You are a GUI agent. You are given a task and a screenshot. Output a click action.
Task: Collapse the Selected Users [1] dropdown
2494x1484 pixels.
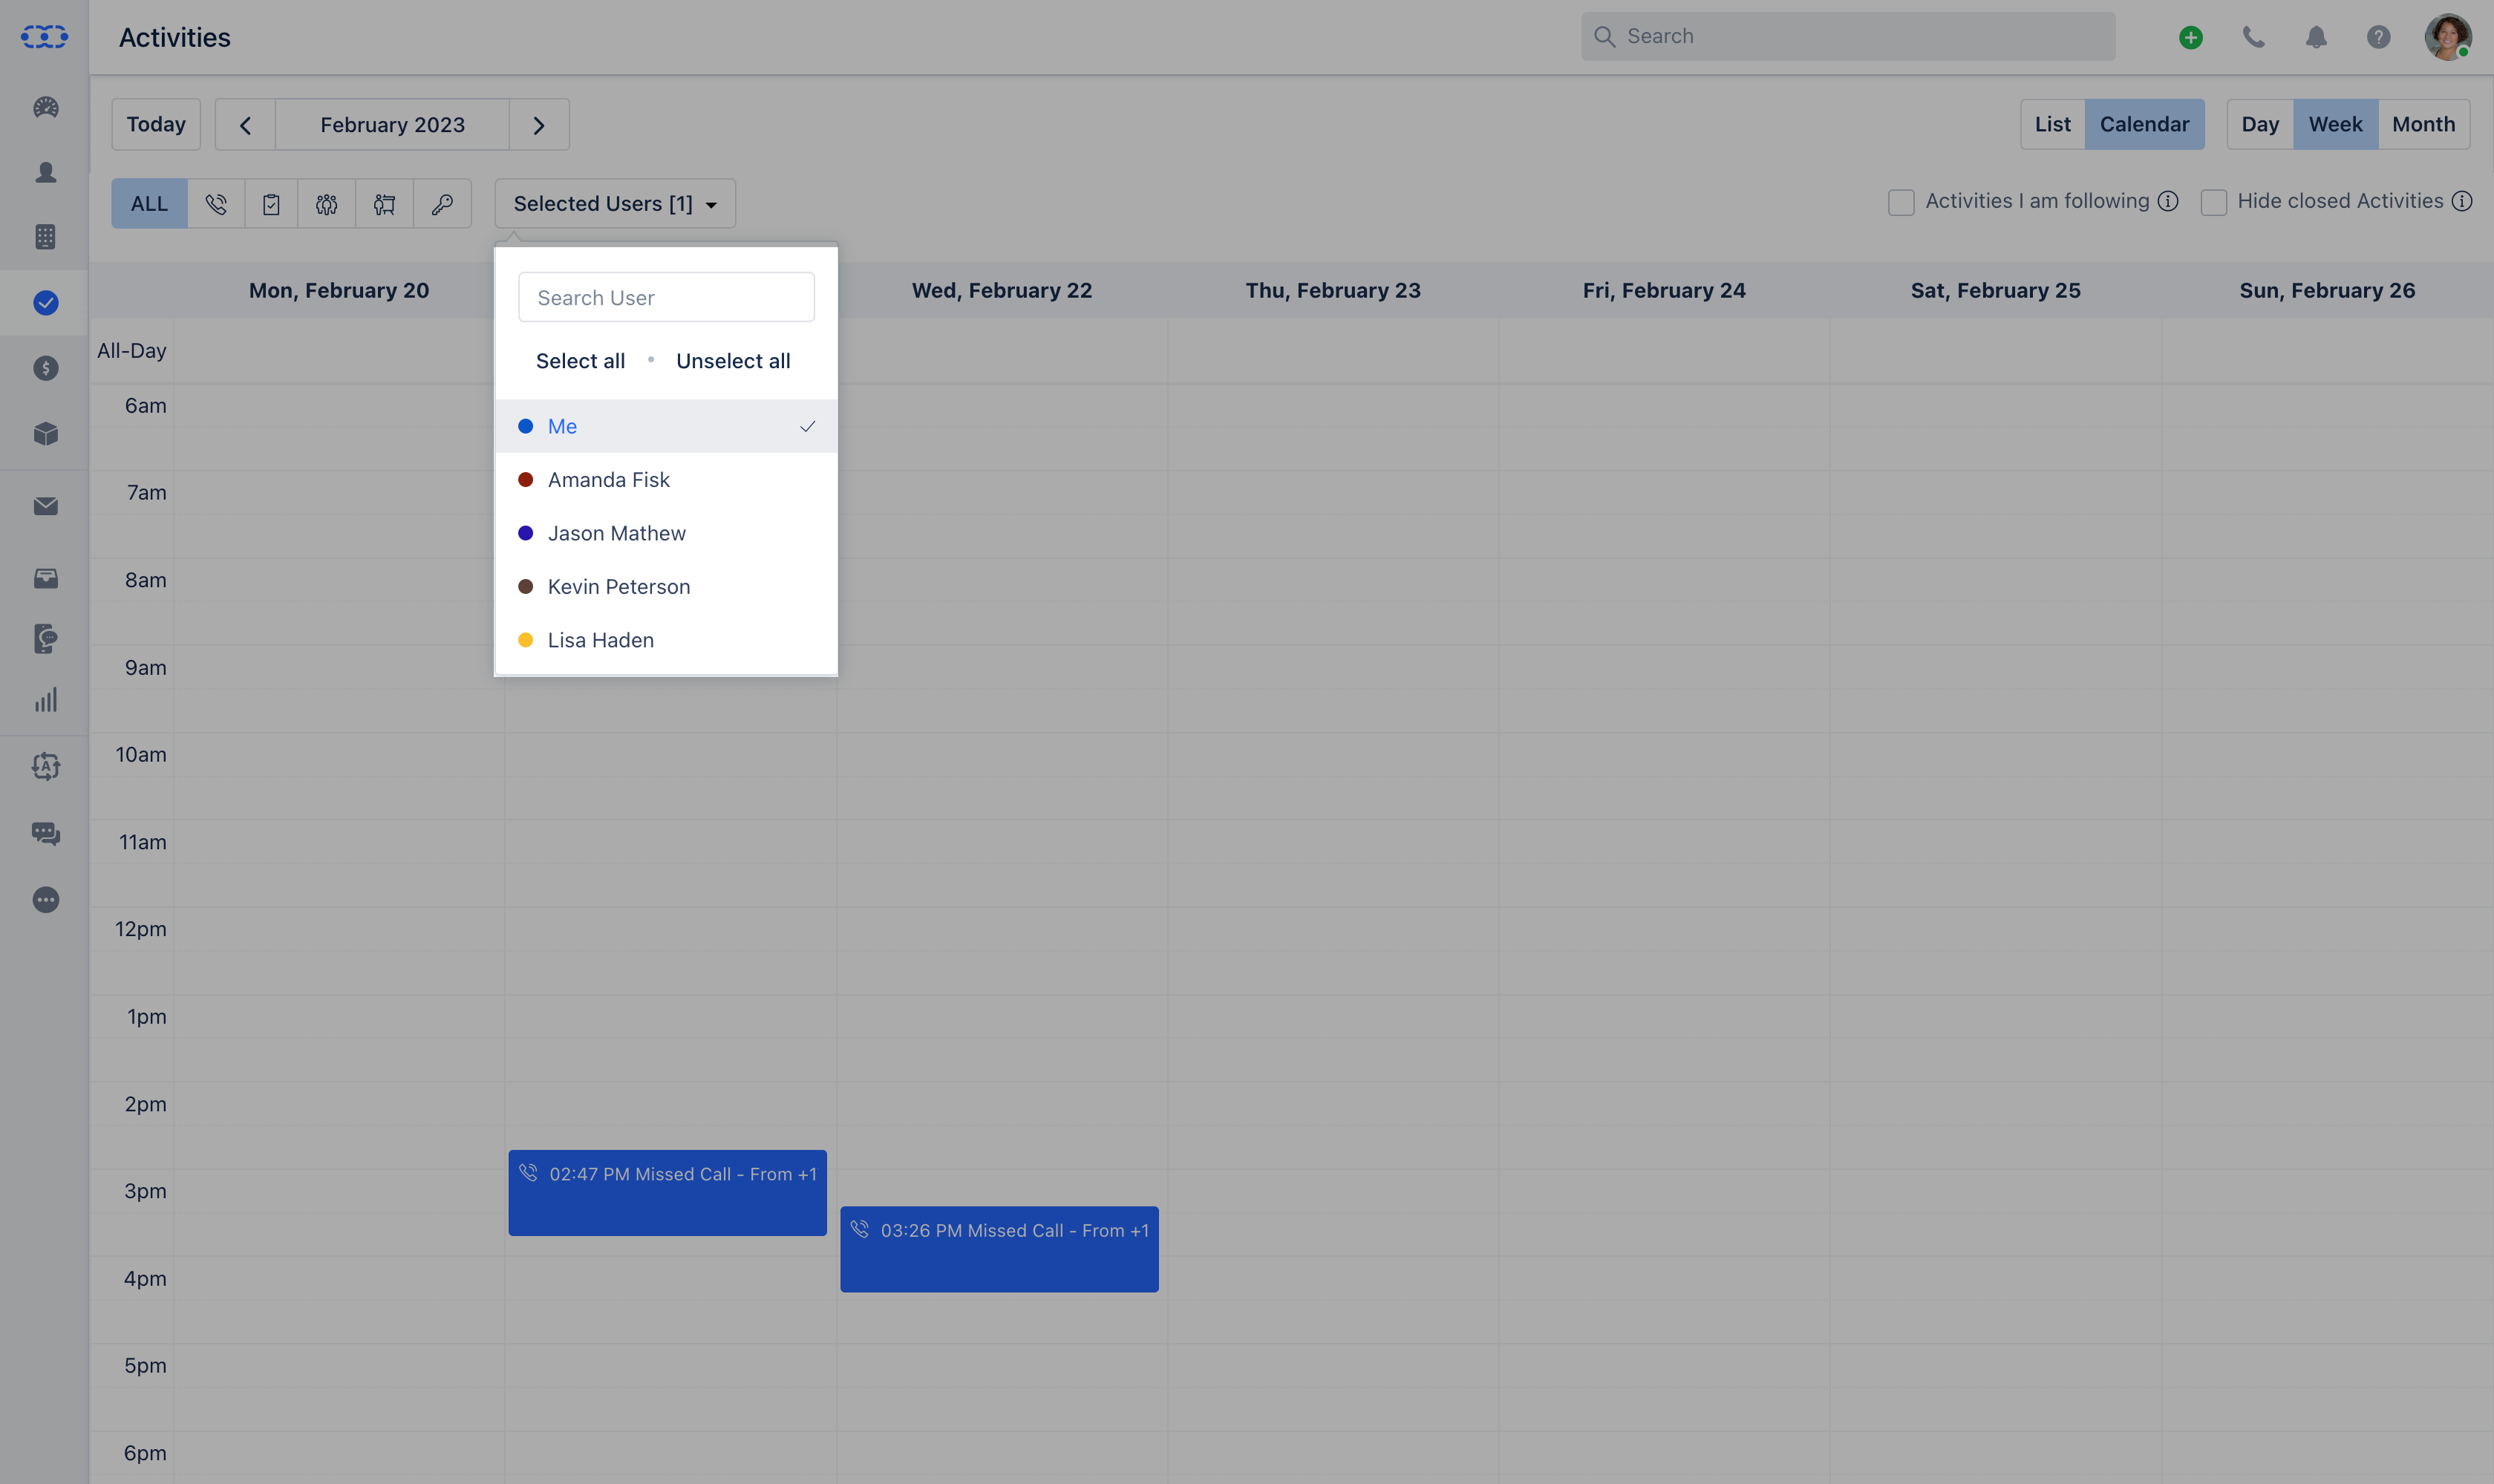point(615,204)
